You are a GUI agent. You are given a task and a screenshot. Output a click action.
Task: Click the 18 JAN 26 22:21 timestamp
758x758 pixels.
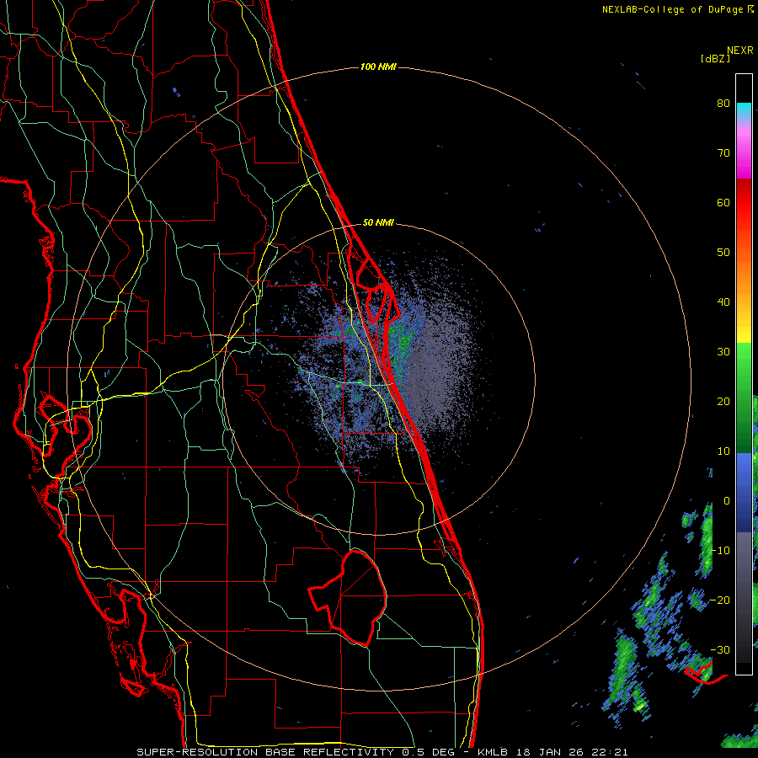573,752
